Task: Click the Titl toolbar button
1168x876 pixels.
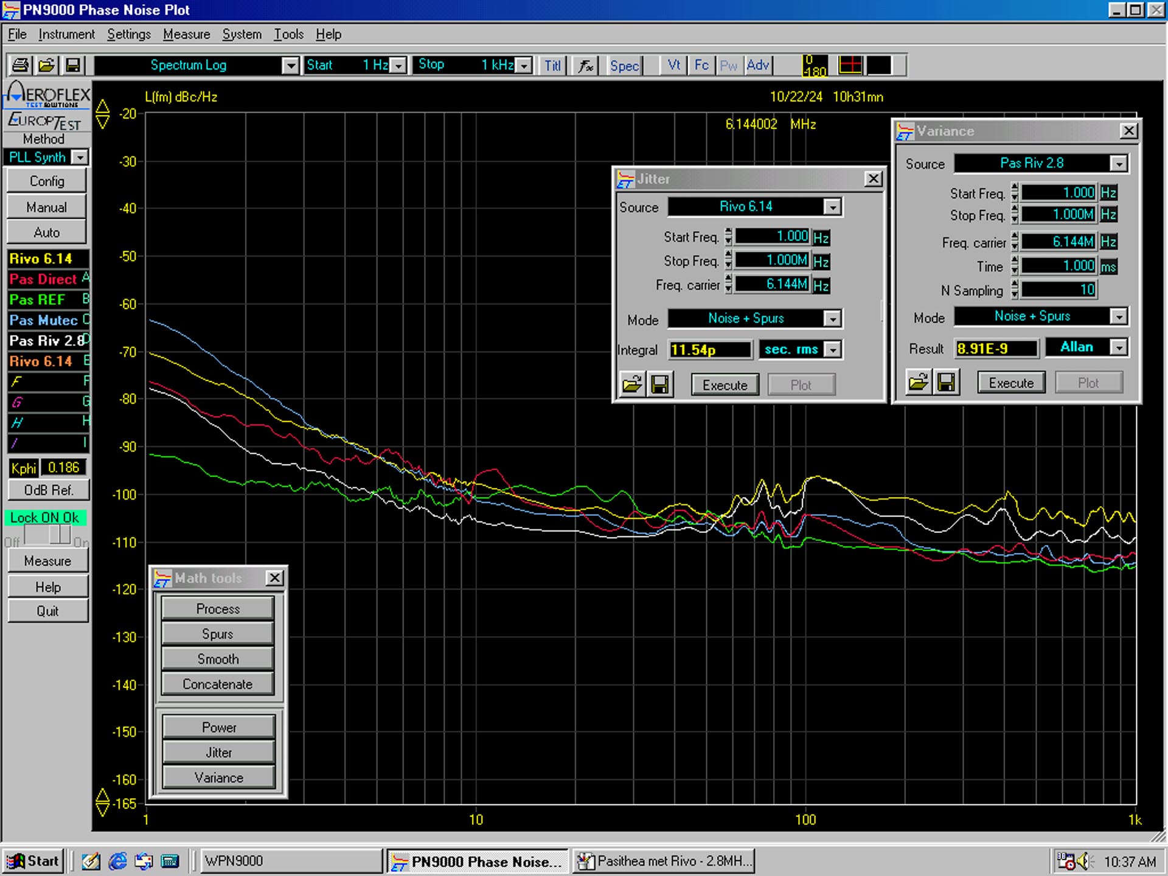Action: 552,65
